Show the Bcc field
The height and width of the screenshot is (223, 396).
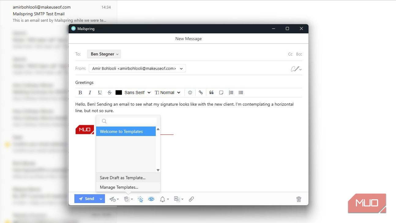click(299, 54)
